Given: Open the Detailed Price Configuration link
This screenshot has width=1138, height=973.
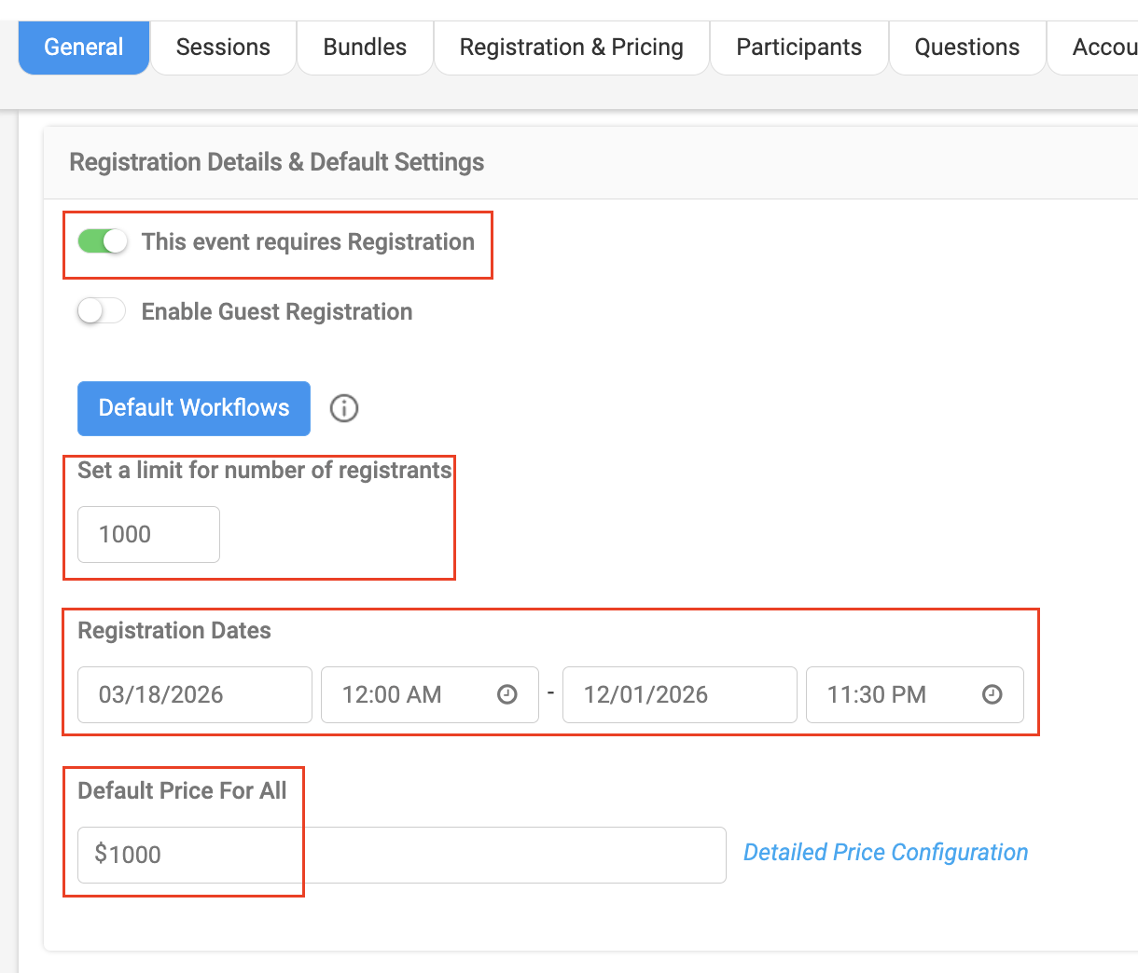Looking at the screenshot, I should click(x=885, y=853).
